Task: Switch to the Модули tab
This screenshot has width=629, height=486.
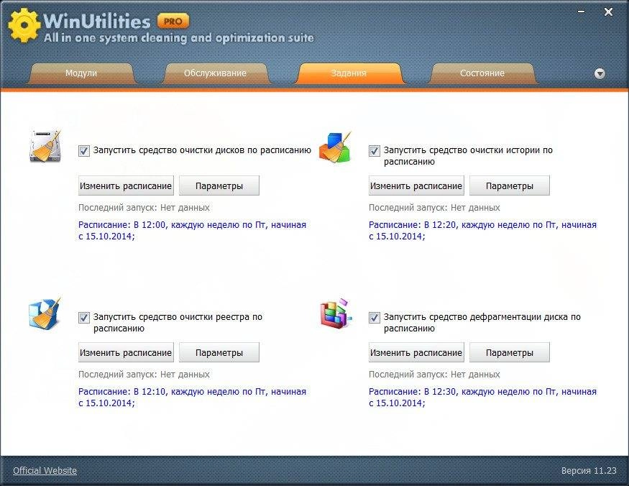Action: point(81,73)
